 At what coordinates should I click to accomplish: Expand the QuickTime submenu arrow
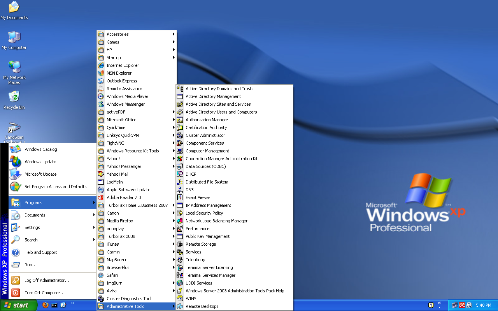click(174, 128)
